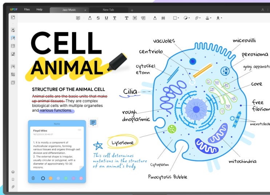
Task: Open the paperclip attachment dropdown
Action: click(x=198, y=18)
